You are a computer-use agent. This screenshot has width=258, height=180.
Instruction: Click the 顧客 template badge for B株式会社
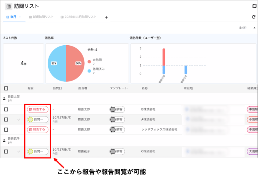point(117,109)
